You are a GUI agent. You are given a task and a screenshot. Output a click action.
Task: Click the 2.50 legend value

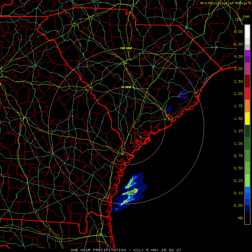coord(238,81)
